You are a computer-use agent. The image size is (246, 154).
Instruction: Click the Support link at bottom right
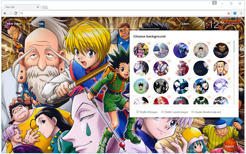pos(229,146)
